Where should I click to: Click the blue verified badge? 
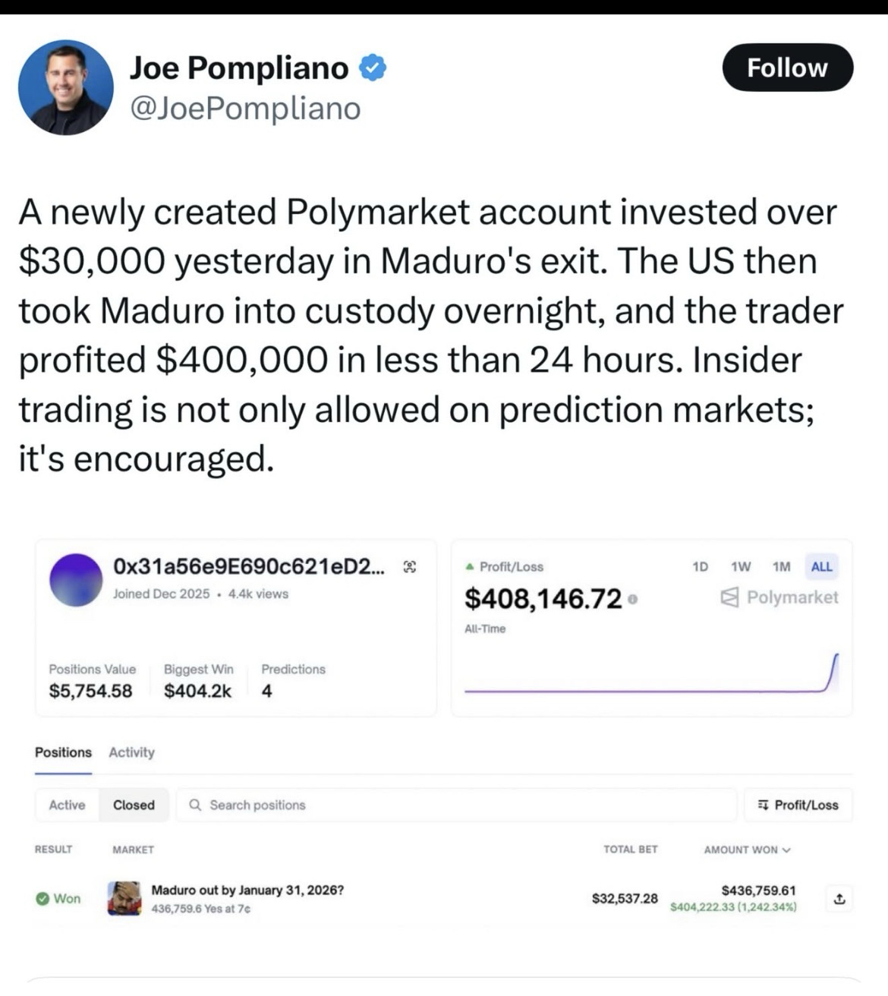[x=372, y=68]
